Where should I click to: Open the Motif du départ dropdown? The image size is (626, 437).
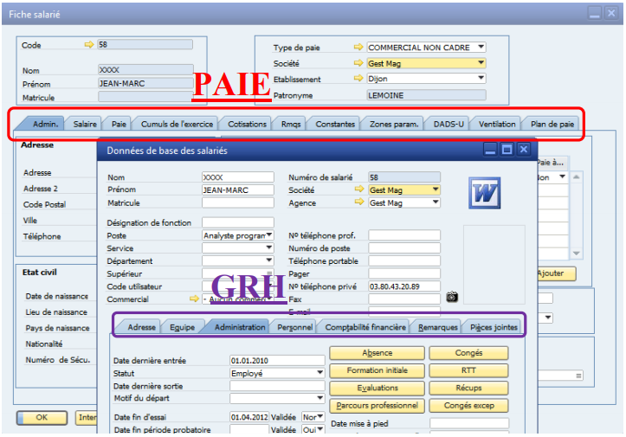pos(319,398)
